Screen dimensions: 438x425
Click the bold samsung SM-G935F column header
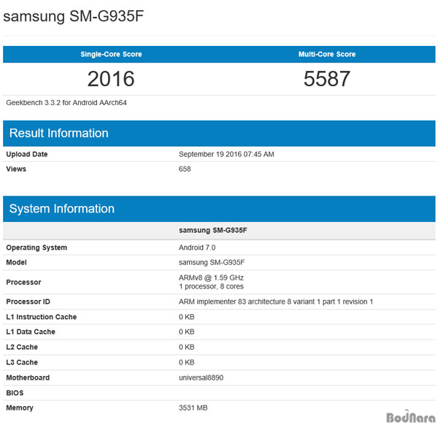point(213,230)
